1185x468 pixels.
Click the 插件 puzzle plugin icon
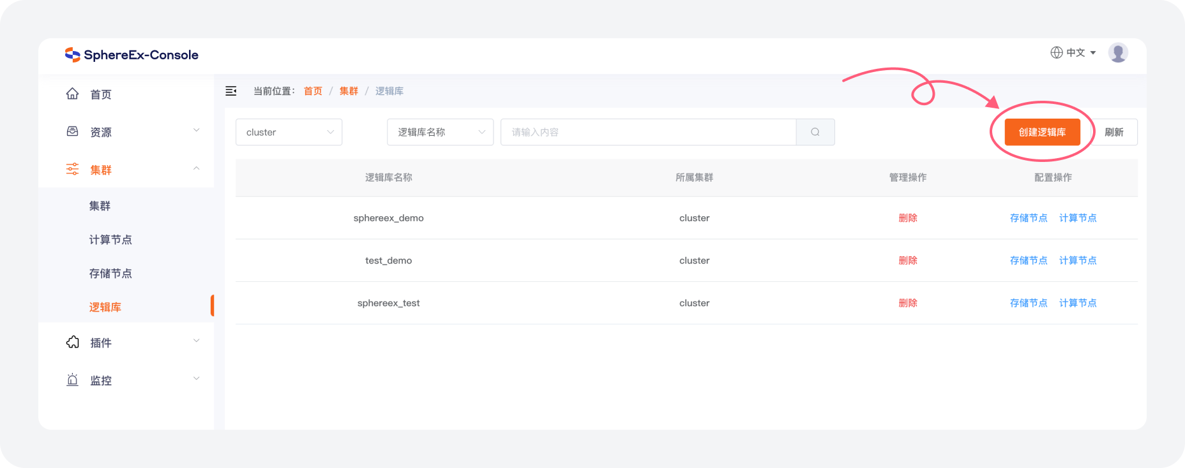click(73, 342)
